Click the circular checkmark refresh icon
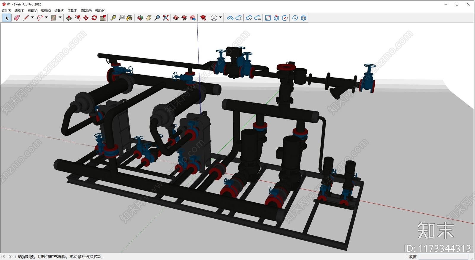This screenshot has height=260, width=475. (x=285, y=18)
